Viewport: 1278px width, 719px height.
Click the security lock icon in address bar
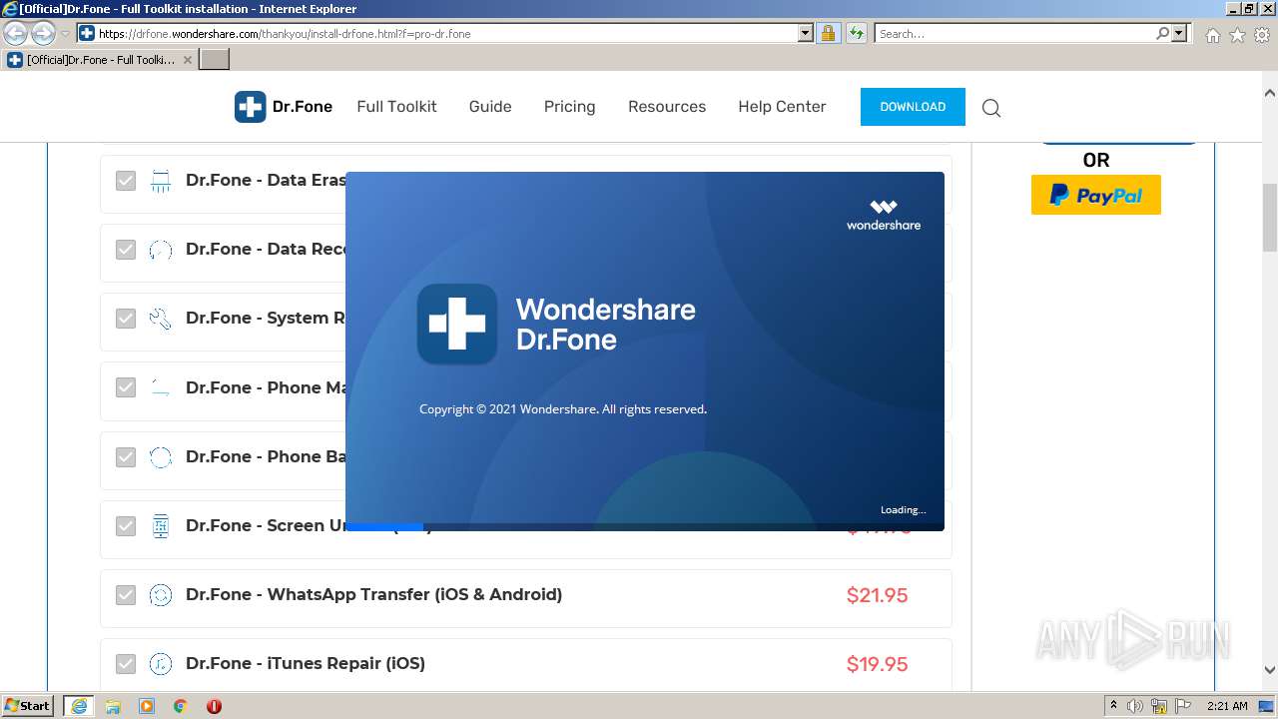pyautogui.click(x=828, y=34)
